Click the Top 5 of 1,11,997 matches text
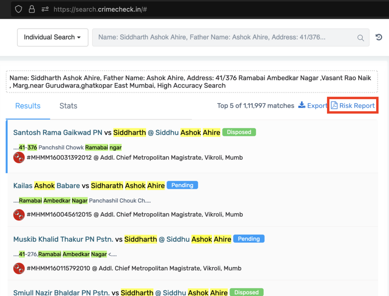The width and height of the screenshot is (389, 296). point(256,105)
